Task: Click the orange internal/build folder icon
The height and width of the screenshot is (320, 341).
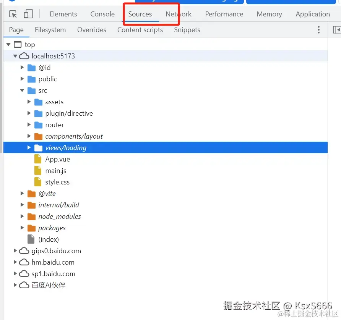Action: 31,205
